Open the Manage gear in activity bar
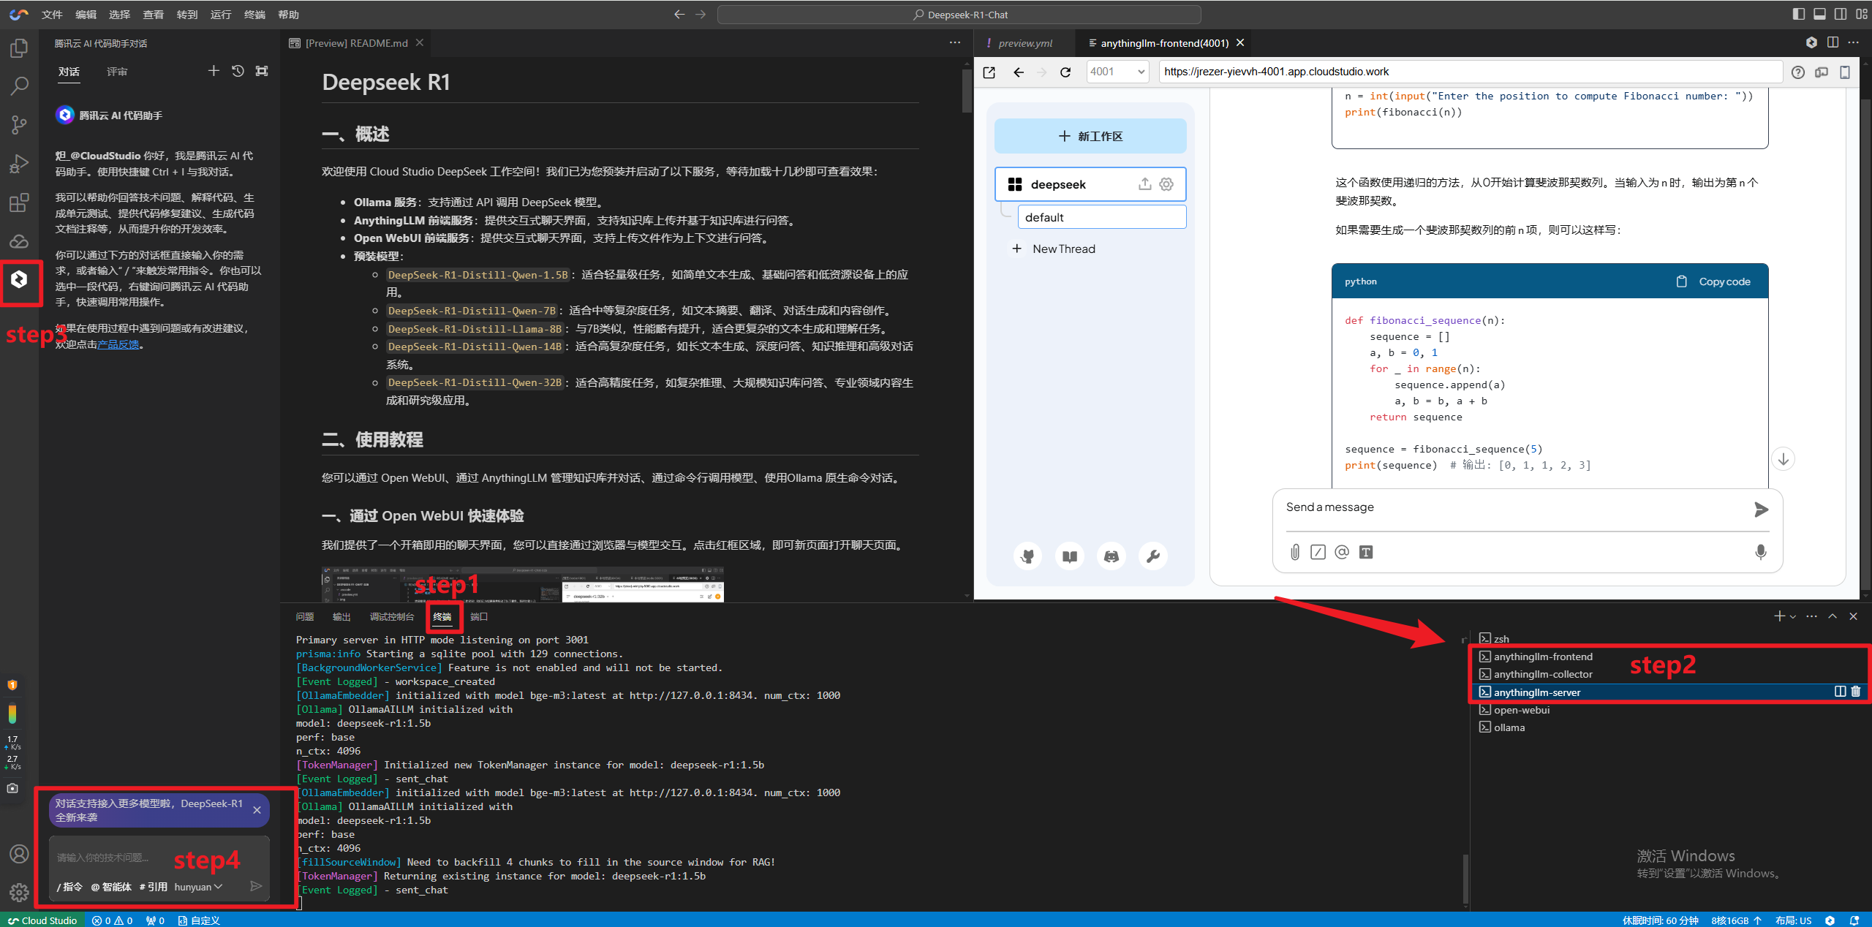1872x927 pixels. click(x=19, y=892)
